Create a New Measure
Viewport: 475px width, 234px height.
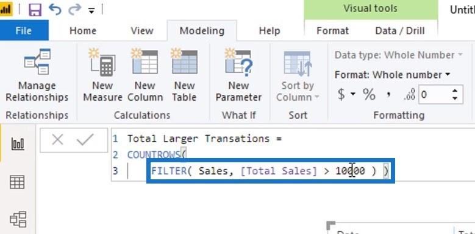102,75
